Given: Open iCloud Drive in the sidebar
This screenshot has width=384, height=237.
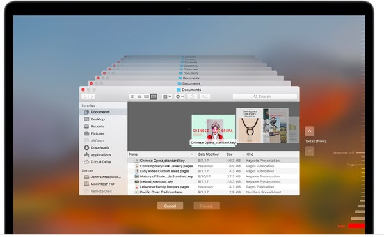Looking at the screenshot, I should click(x=103, y=162).
